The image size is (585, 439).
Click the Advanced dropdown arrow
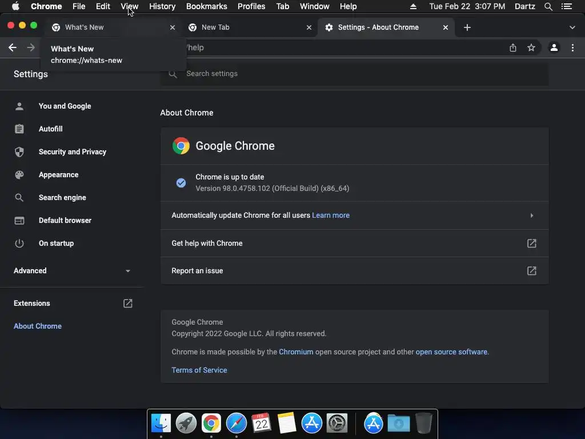coord(128,271)
